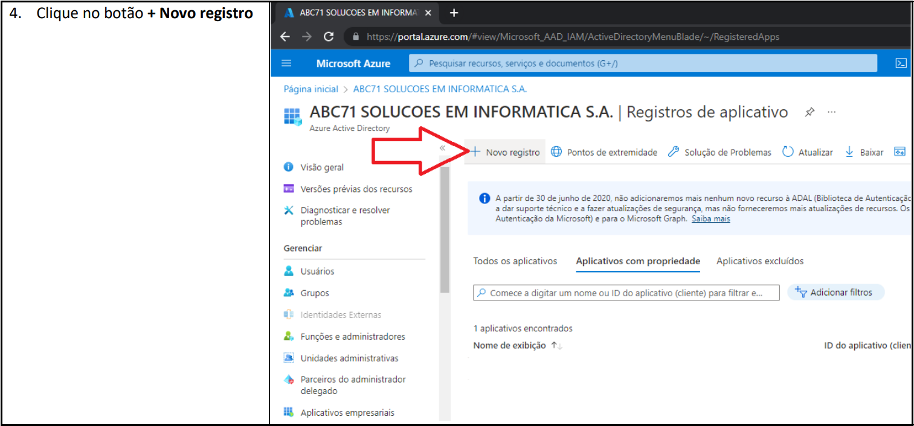Collapse the sidebar with the double chevron
The width and height of the screenshot is (914, 426).
(442, 148)
